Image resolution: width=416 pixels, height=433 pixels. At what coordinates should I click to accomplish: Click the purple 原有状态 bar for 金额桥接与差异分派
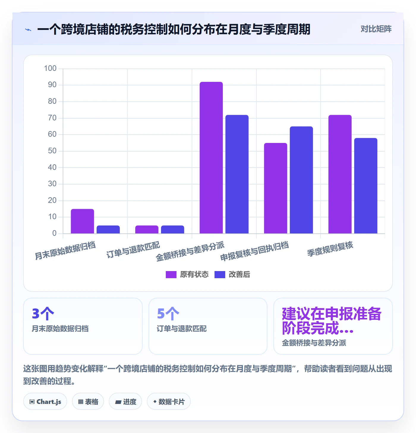[x=211, y=158]
